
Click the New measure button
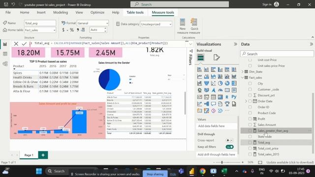click(x=183, y=26)
